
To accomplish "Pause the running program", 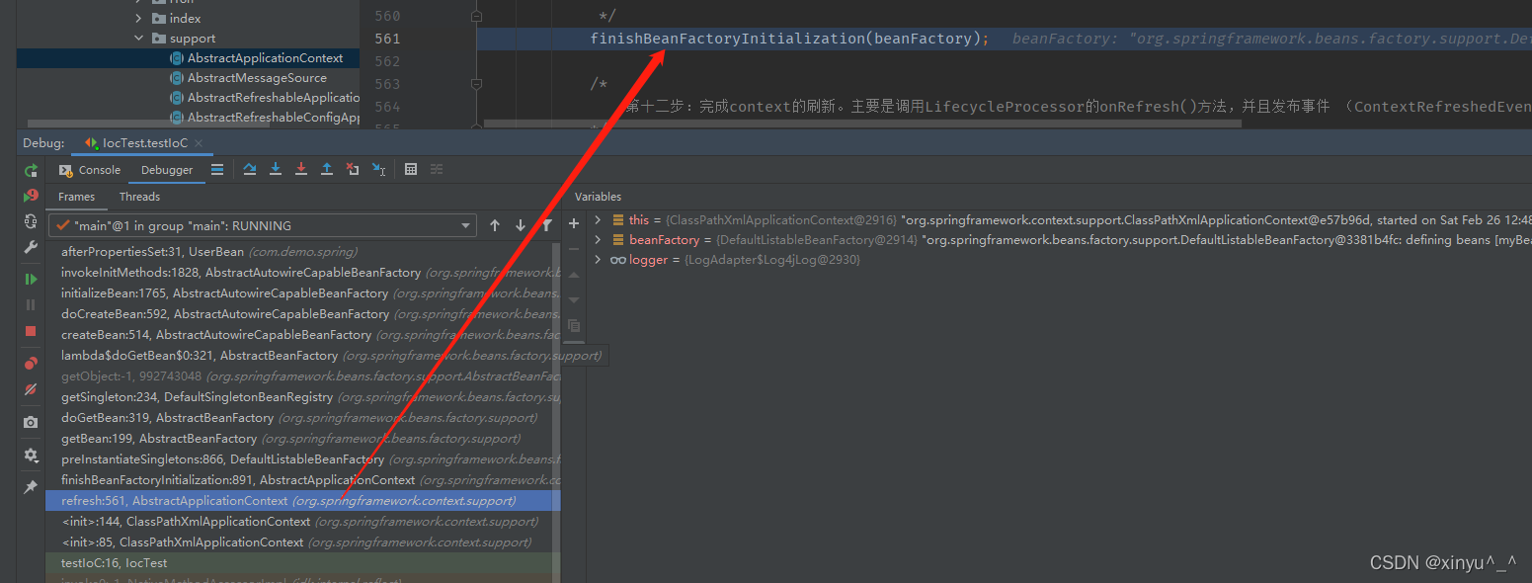I will click(x=31, y=301).
